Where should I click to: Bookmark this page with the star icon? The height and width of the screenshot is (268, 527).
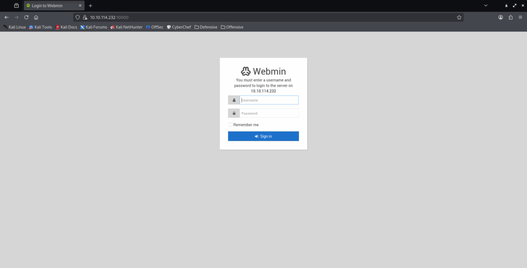pos(459,17)
